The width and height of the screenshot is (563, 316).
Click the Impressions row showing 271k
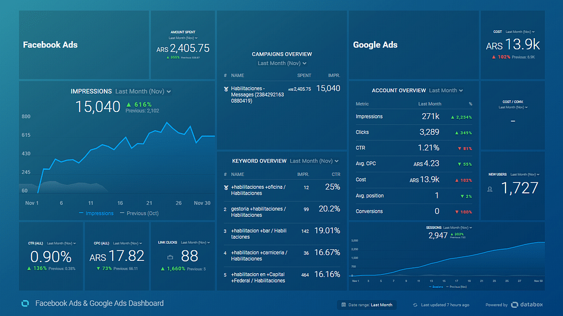(413, 117)
